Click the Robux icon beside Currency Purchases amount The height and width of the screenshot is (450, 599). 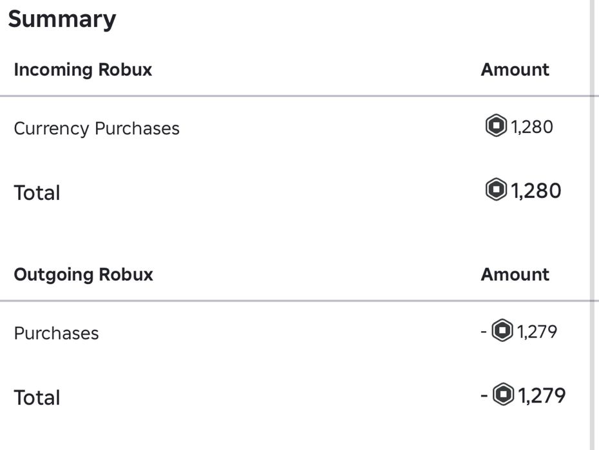click(x=496, y=126)
